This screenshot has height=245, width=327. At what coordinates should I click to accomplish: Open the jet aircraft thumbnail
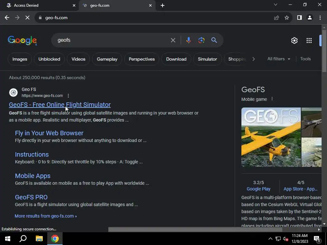[312, 122]
